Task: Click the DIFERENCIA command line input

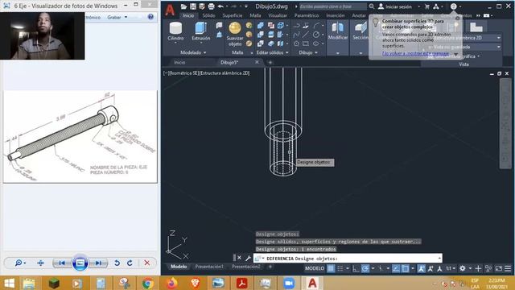Action: [348, 258]
